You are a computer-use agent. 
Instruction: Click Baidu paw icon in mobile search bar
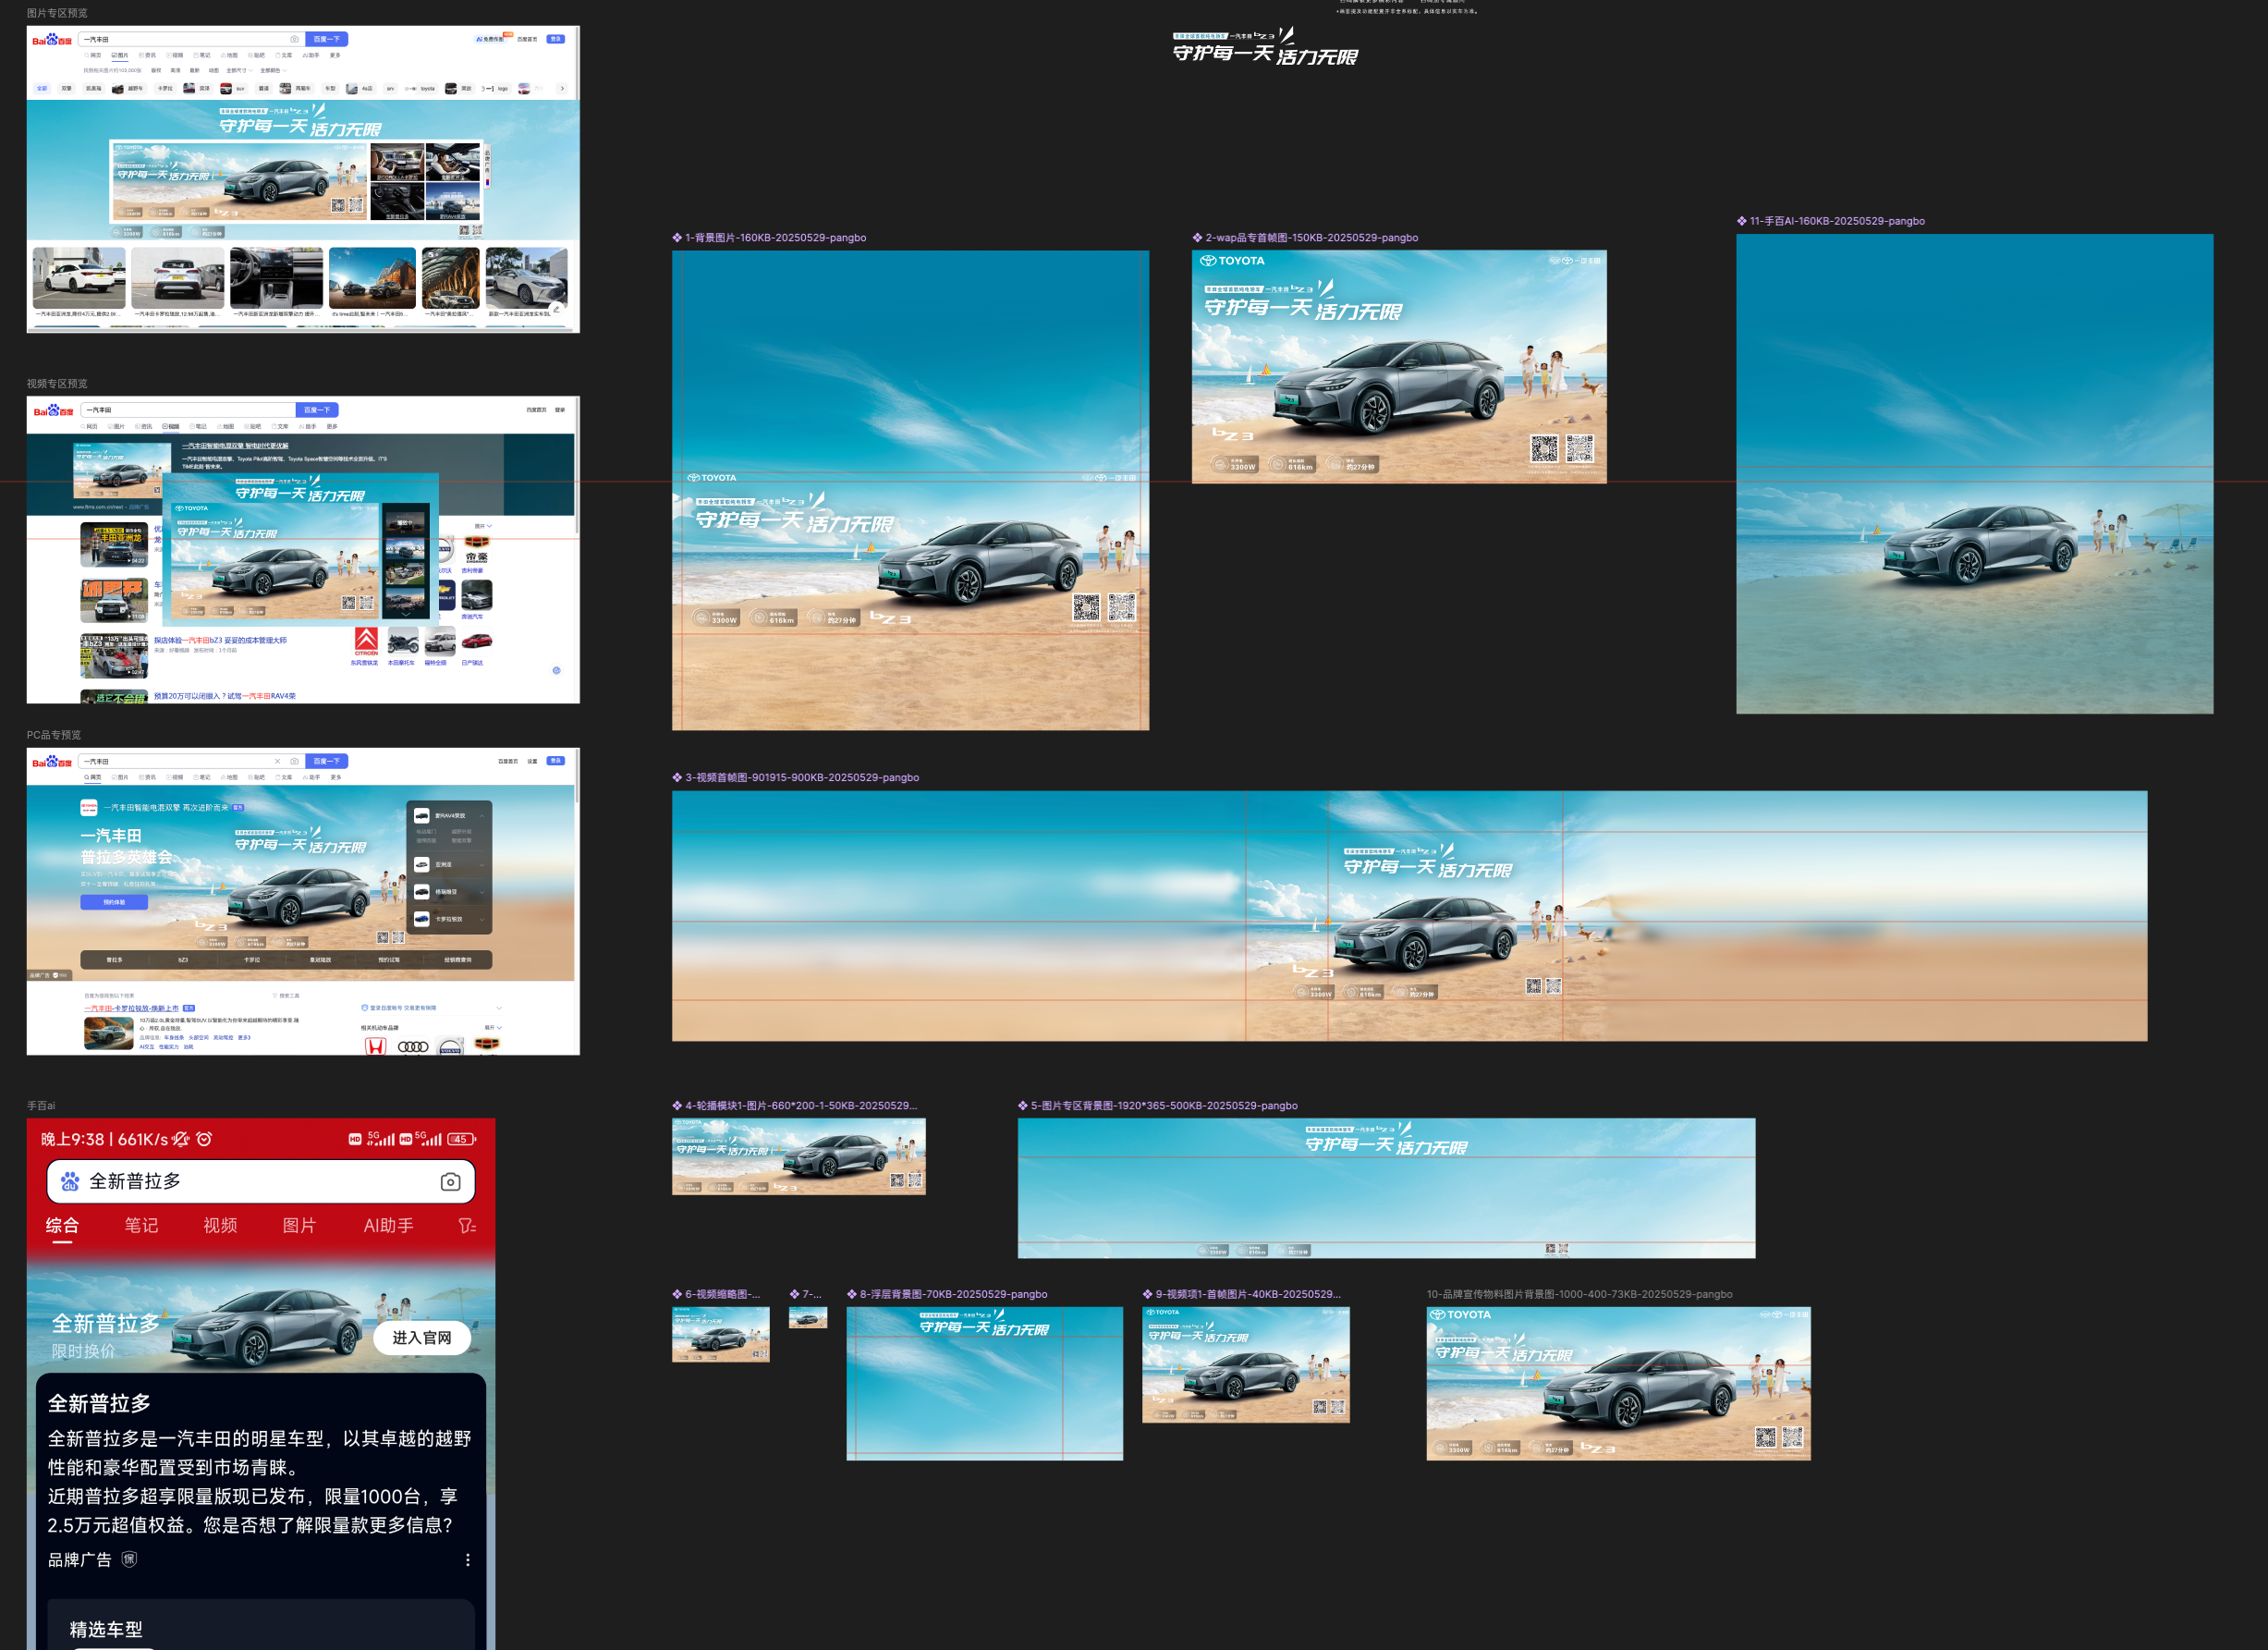point(70,1181)
